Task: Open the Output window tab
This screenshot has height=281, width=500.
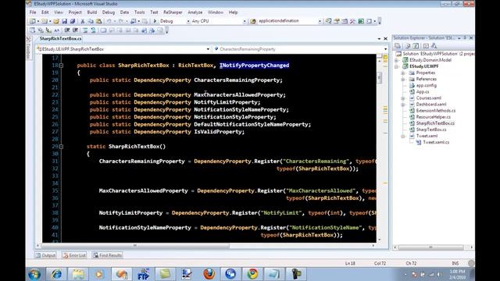Action: pos(45,255)
